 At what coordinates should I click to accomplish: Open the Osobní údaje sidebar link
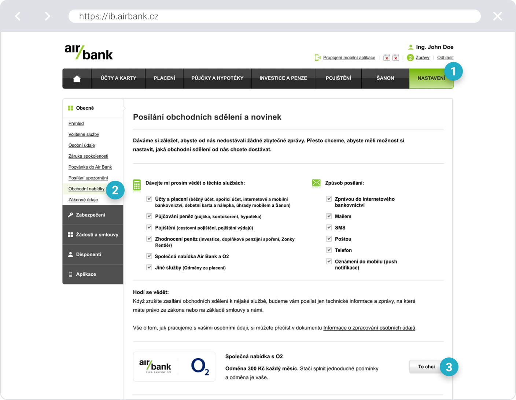coord(82,145)
